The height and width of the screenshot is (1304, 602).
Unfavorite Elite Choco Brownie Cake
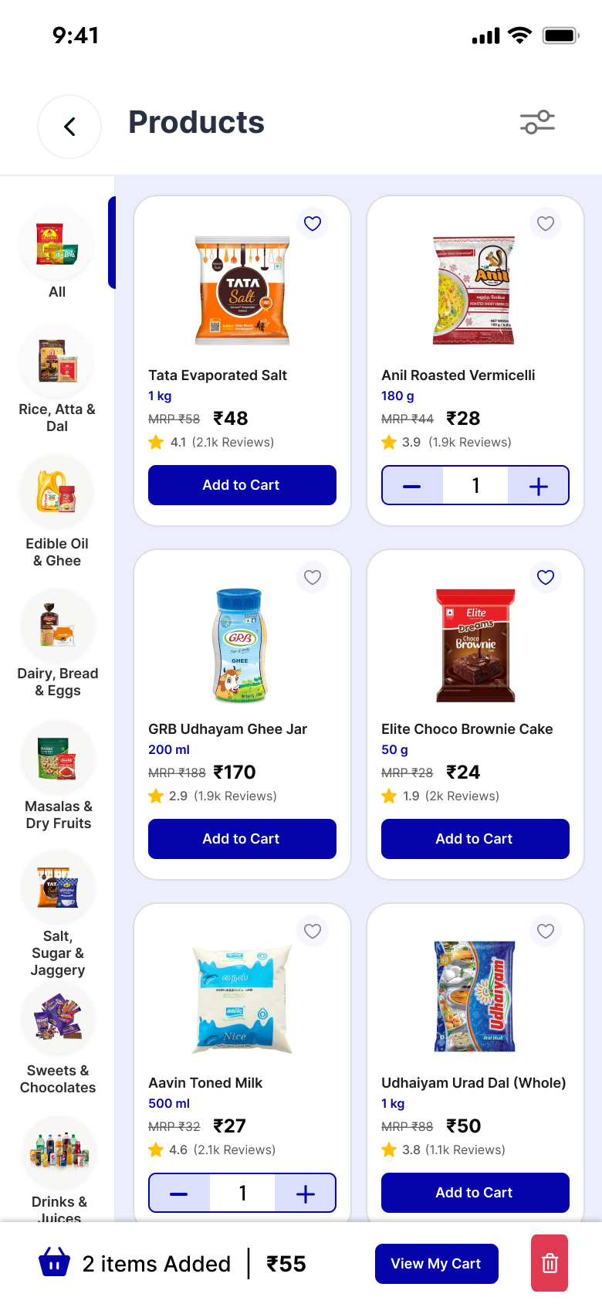point(546,577)
